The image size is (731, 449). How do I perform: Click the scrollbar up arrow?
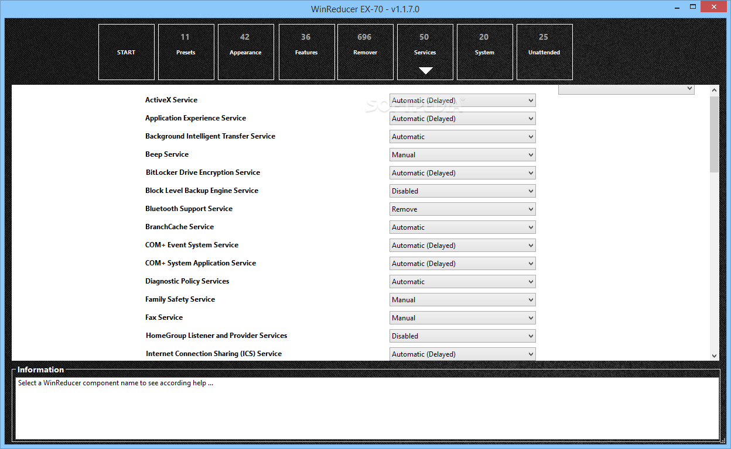coord(714,90)
